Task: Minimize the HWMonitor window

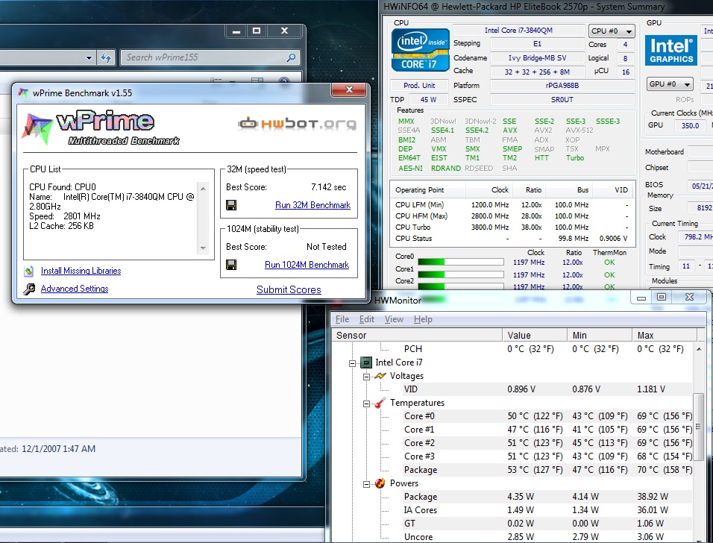Action: [641, 298]
